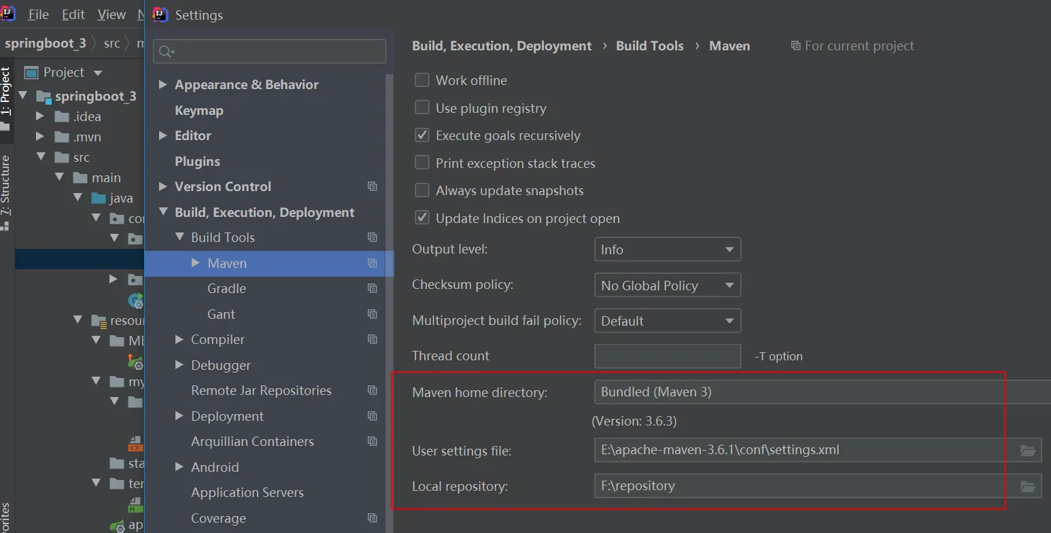The height and width of the screenshot is (533, 1051).
Task: Uncheck Execute goals recursively
Action: (x=422, y=135)
